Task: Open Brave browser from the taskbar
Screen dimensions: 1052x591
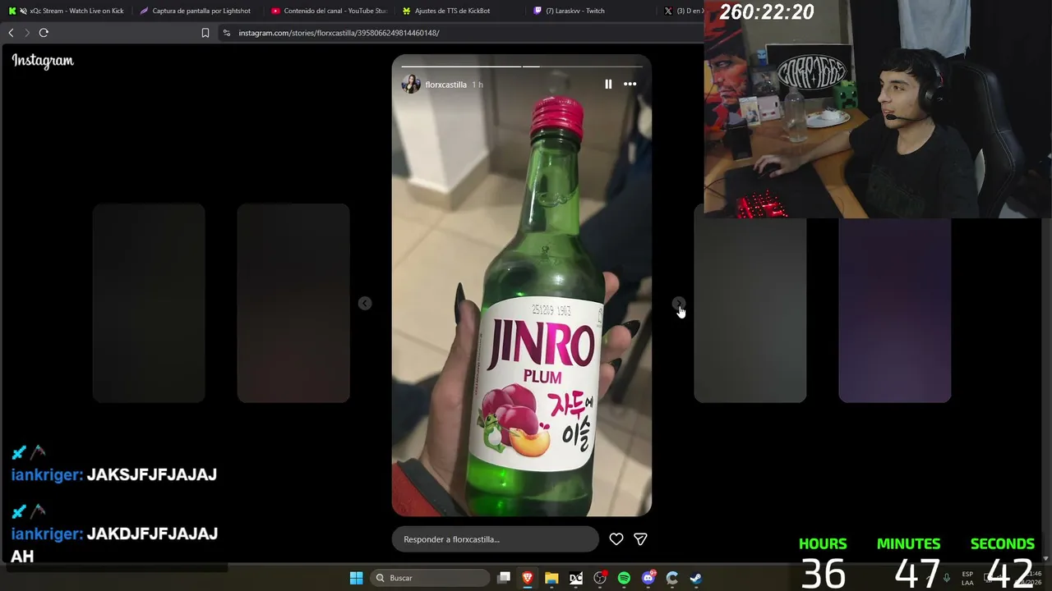Action: coord(528,578)
